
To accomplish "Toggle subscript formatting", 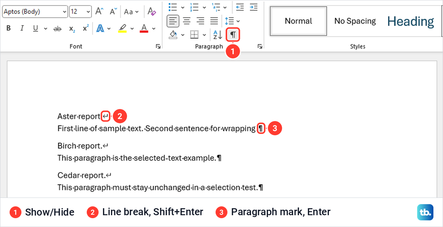I will click(x=72, y=28).
